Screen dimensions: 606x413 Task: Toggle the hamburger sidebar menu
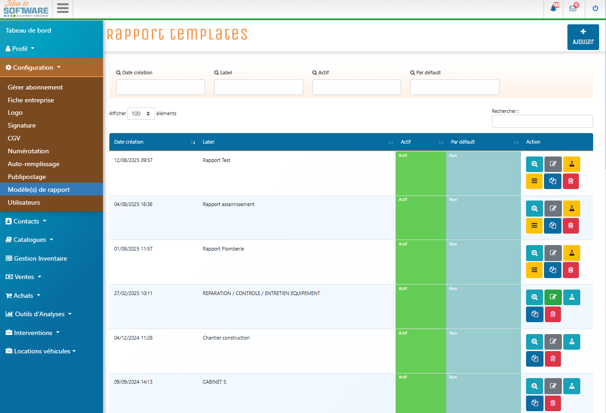pos(63,8)
